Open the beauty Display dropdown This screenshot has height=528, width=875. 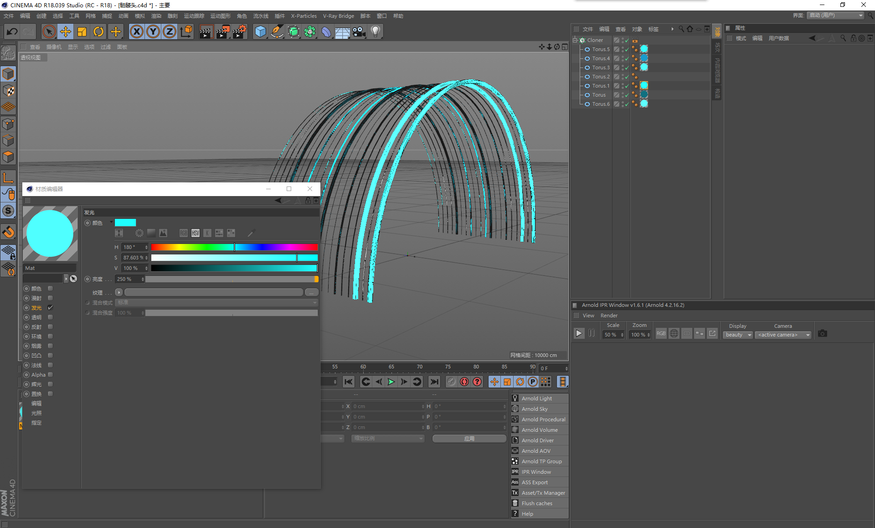pyautogui.click(x=738, y=335)
